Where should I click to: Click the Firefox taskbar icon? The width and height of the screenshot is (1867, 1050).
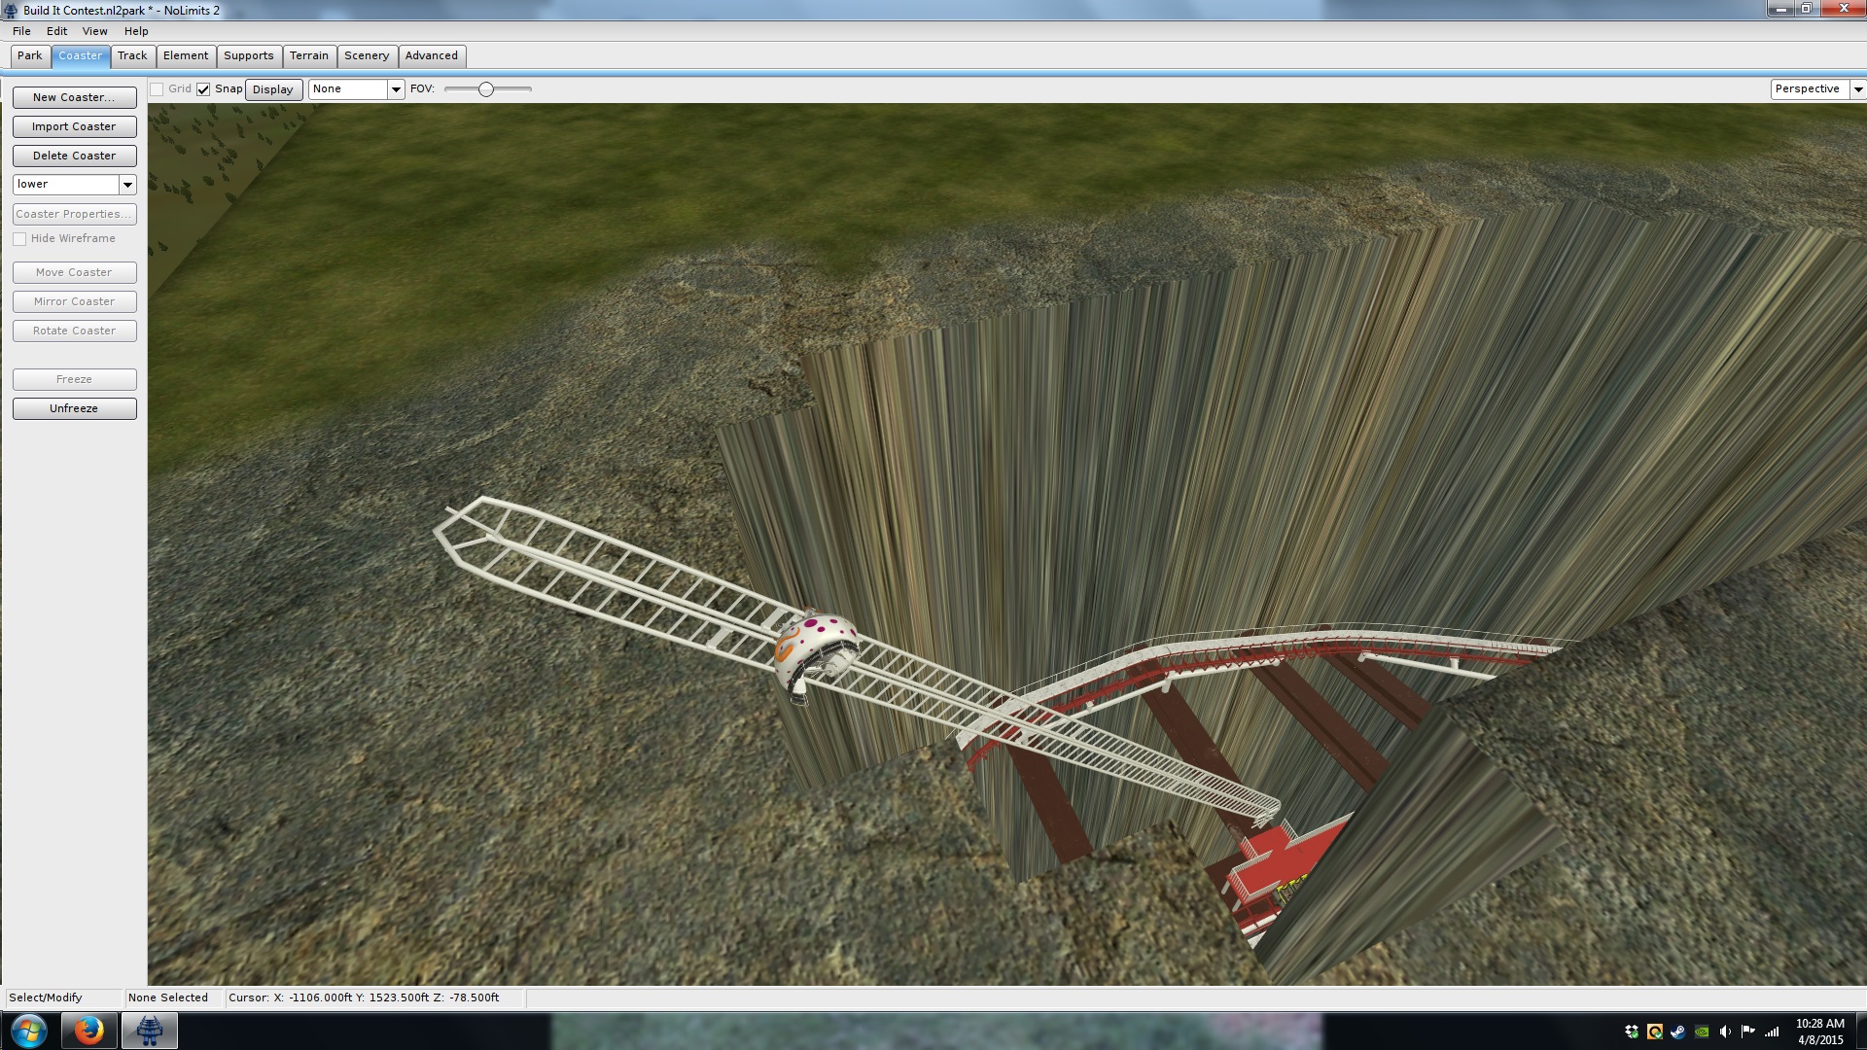88,1031
